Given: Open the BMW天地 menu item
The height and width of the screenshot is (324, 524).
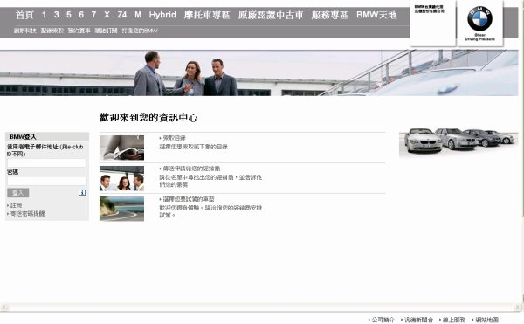Looking at the screenshot, I should 376,15.
